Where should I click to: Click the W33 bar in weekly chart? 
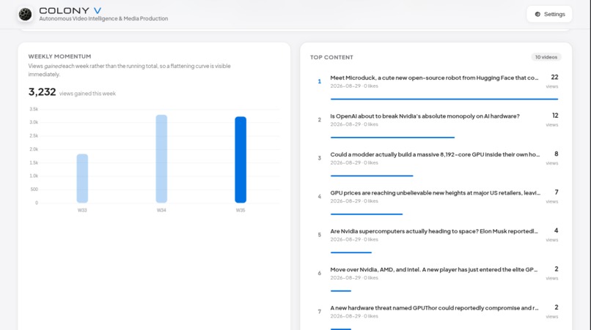click(82, 179)
